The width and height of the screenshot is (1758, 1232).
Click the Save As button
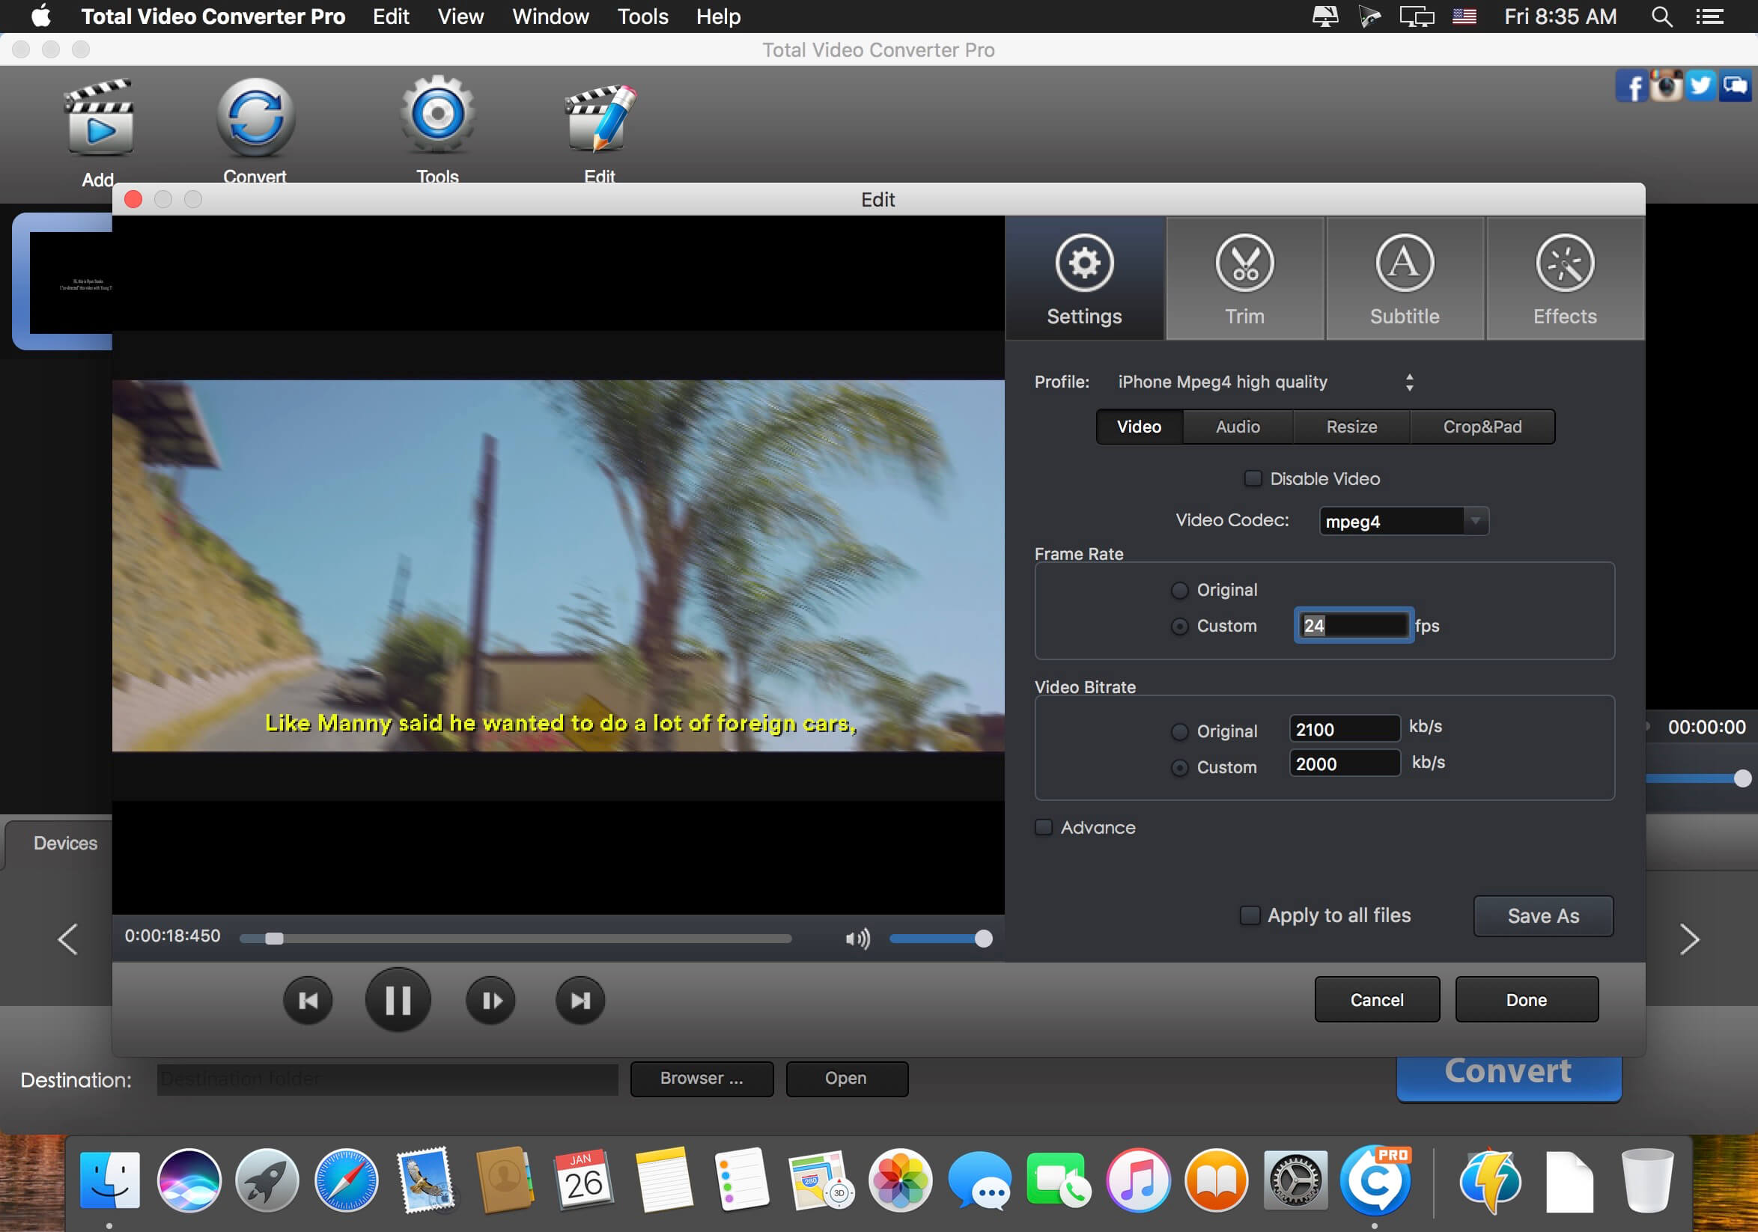[x=1543, y=915]
